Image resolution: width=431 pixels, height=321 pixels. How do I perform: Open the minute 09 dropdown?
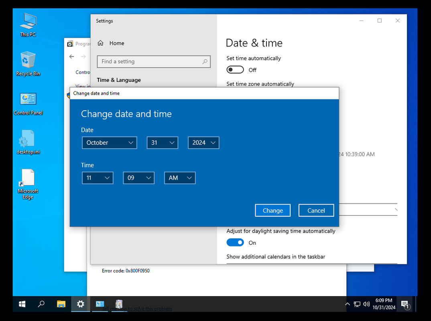pyautogui.click(x=138, y=178)
